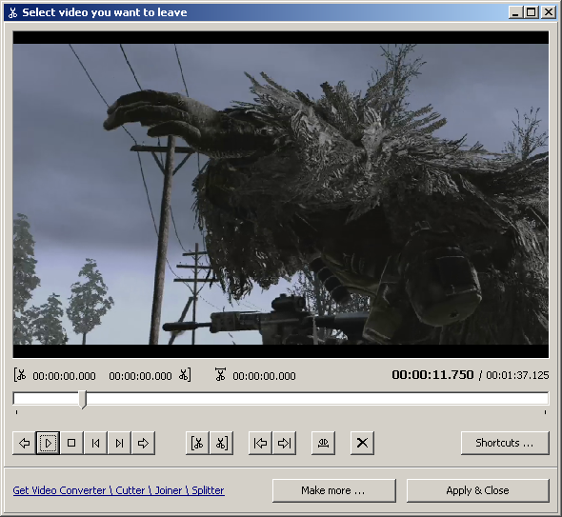562x517 pixels.
Task: Set selection end with scissors button
Action: [222, 443]
